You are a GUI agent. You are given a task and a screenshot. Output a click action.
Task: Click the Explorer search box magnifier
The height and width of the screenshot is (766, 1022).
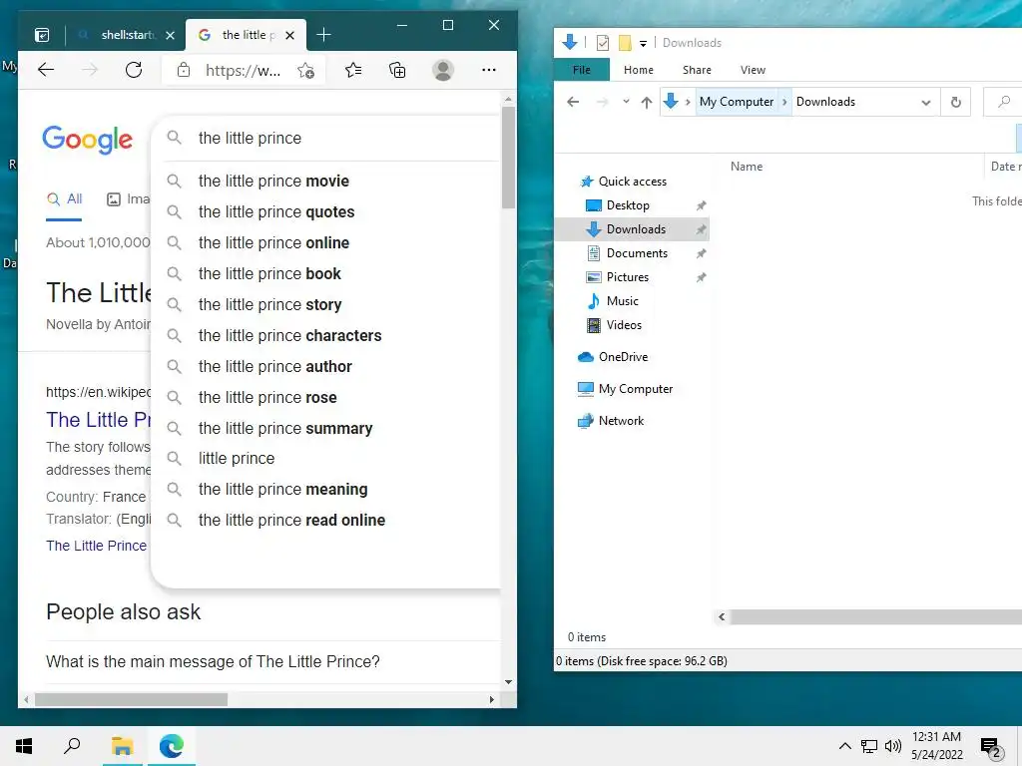click(1004, 102)
